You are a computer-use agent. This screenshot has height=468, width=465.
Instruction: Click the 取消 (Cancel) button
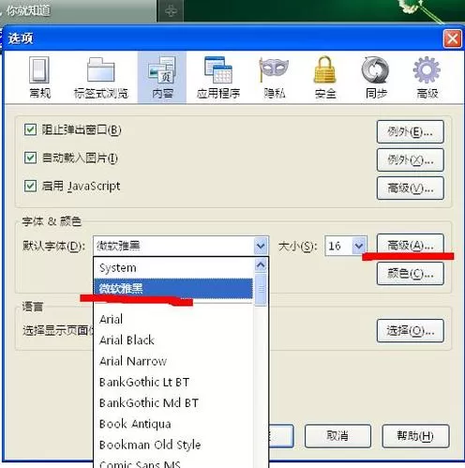pos(337,436)
